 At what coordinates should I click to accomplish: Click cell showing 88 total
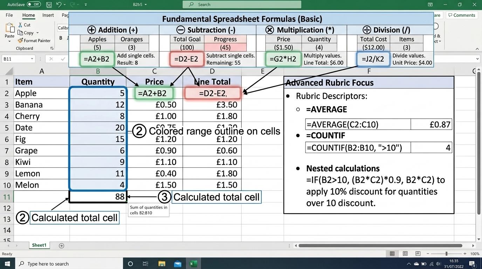[x=98, y=196]
